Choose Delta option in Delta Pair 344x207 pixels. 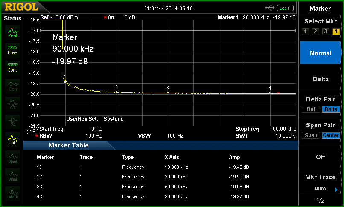(331, 109)
